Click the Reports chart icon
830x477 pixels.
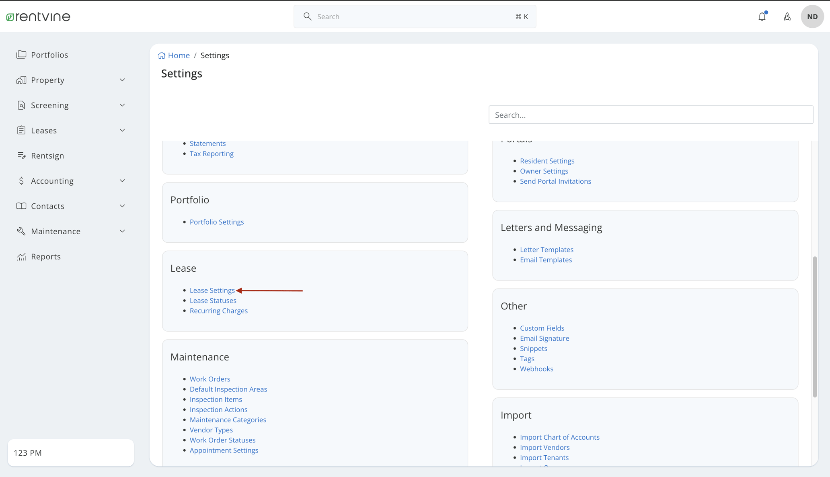tap(21, 256)
